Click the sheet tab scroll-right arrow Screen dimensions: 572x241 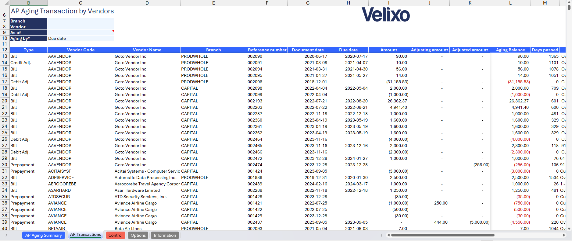[6, 235]
